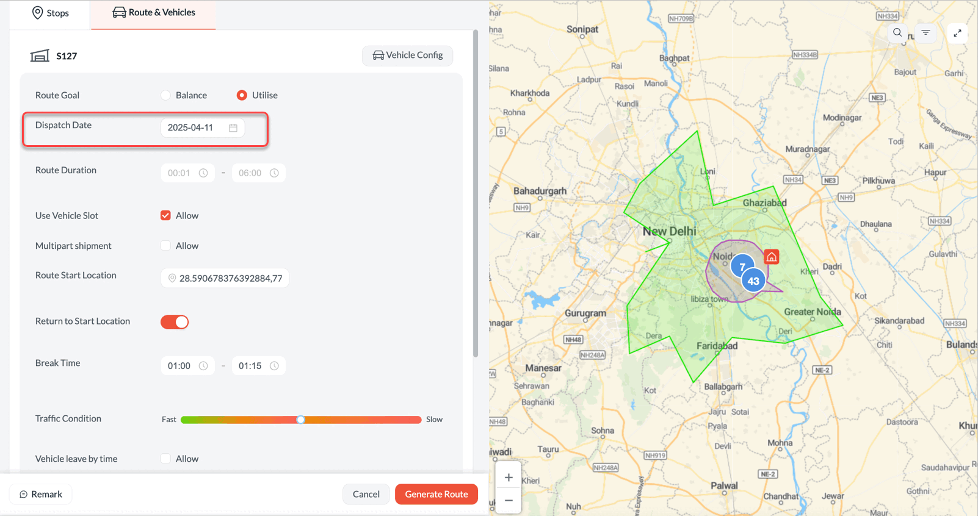Screen dimensions: 978x516
Task: Click the car icon in Route & Vehicles tab
Action: tap(119, 12)
